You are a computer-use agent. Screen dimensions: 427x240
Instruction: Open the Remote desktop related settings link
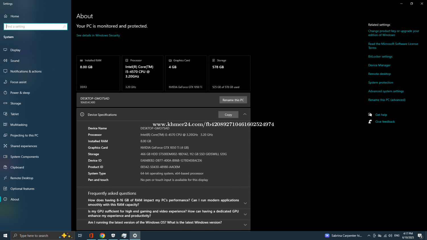pyautogui.click(x=379, y=74)
